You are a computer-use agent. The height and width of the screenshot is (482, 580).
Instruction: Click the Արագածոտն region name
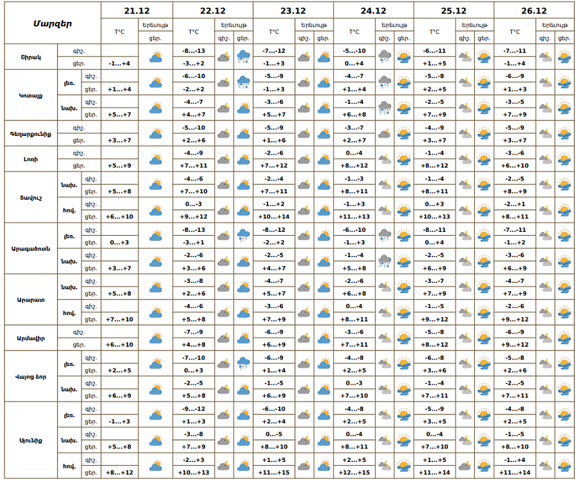[31, 249]
